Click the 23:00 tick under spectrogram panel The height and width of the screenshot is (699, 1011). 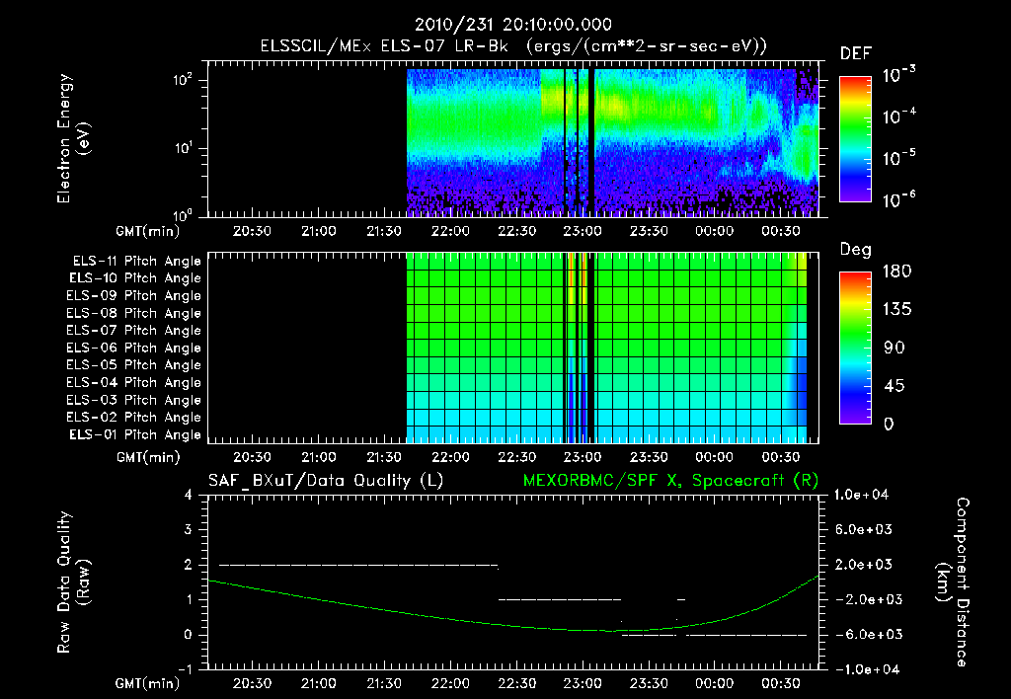tap(583, 231)
